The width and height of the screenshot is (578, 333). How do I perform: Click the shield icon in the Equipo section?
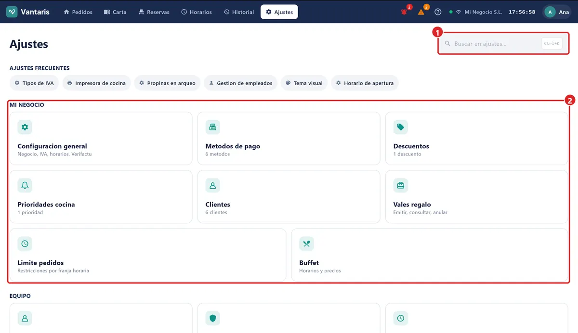pyautogui.click(x=213, y=318)
